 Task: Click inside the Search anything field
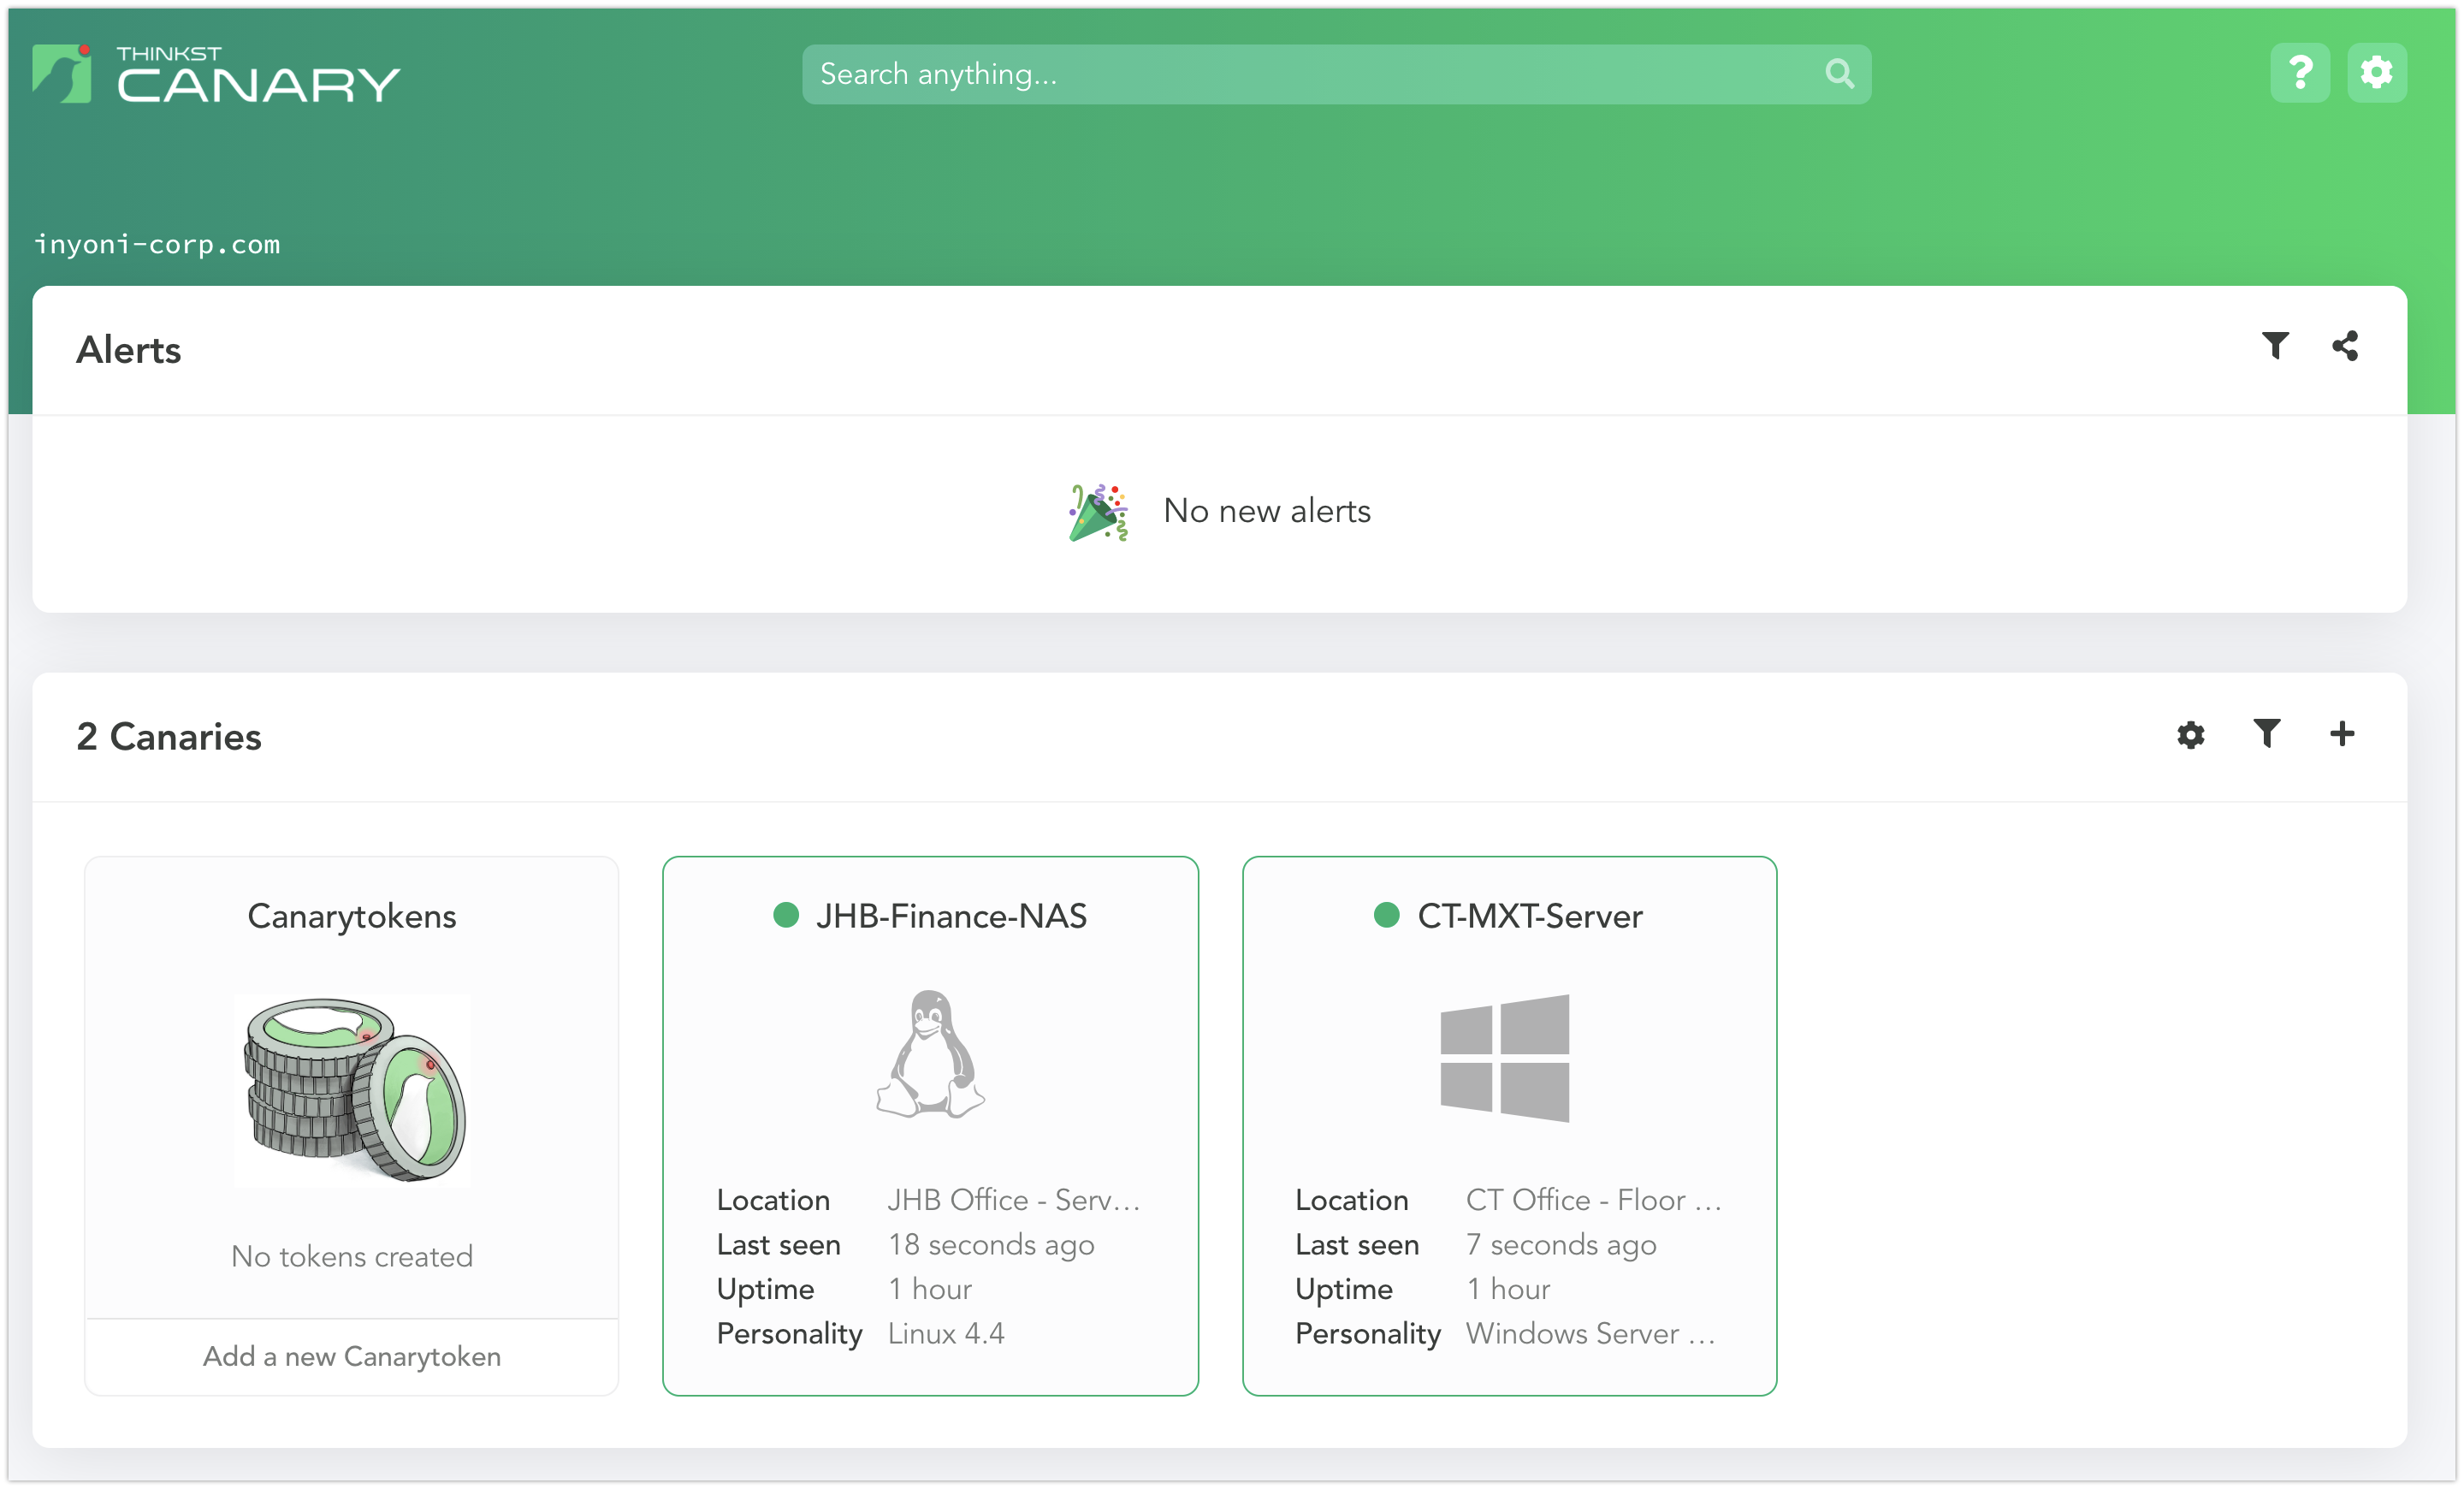[1200, 73]
